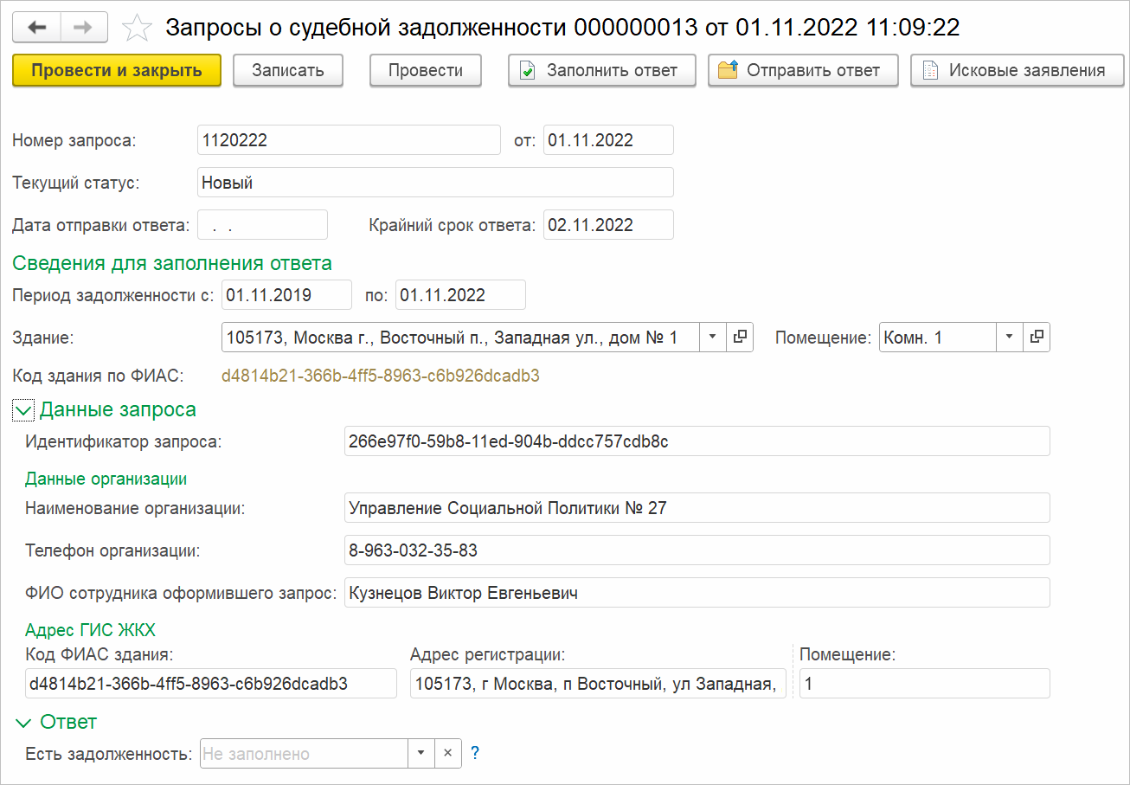Image resolution: width=1130 pixels, height=785 pixels.
Task: Click the Отправить ответ button
Action: pos(803,71)
